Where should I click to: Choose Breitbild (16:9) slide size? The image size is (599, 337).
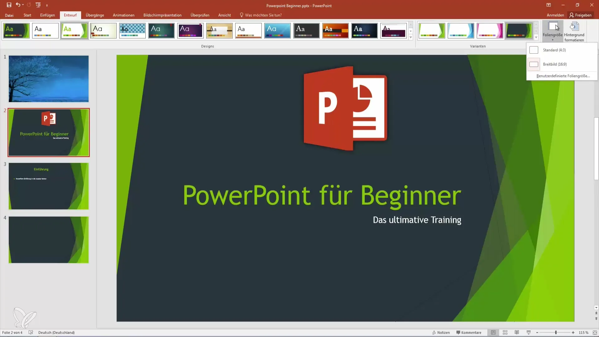(x=562, y=64)
